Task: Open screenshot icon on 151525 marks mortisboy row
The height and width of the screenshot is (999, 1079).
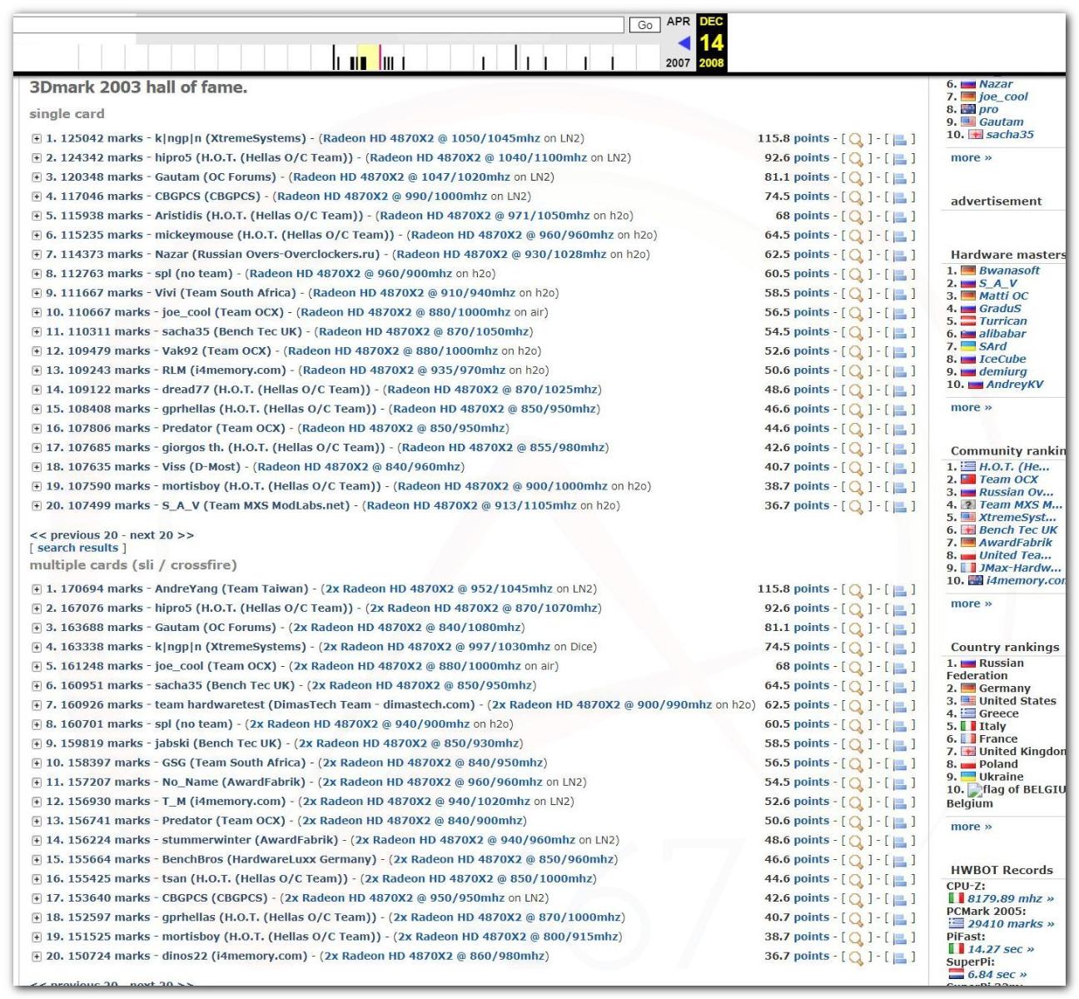Action: pos(899,937)
